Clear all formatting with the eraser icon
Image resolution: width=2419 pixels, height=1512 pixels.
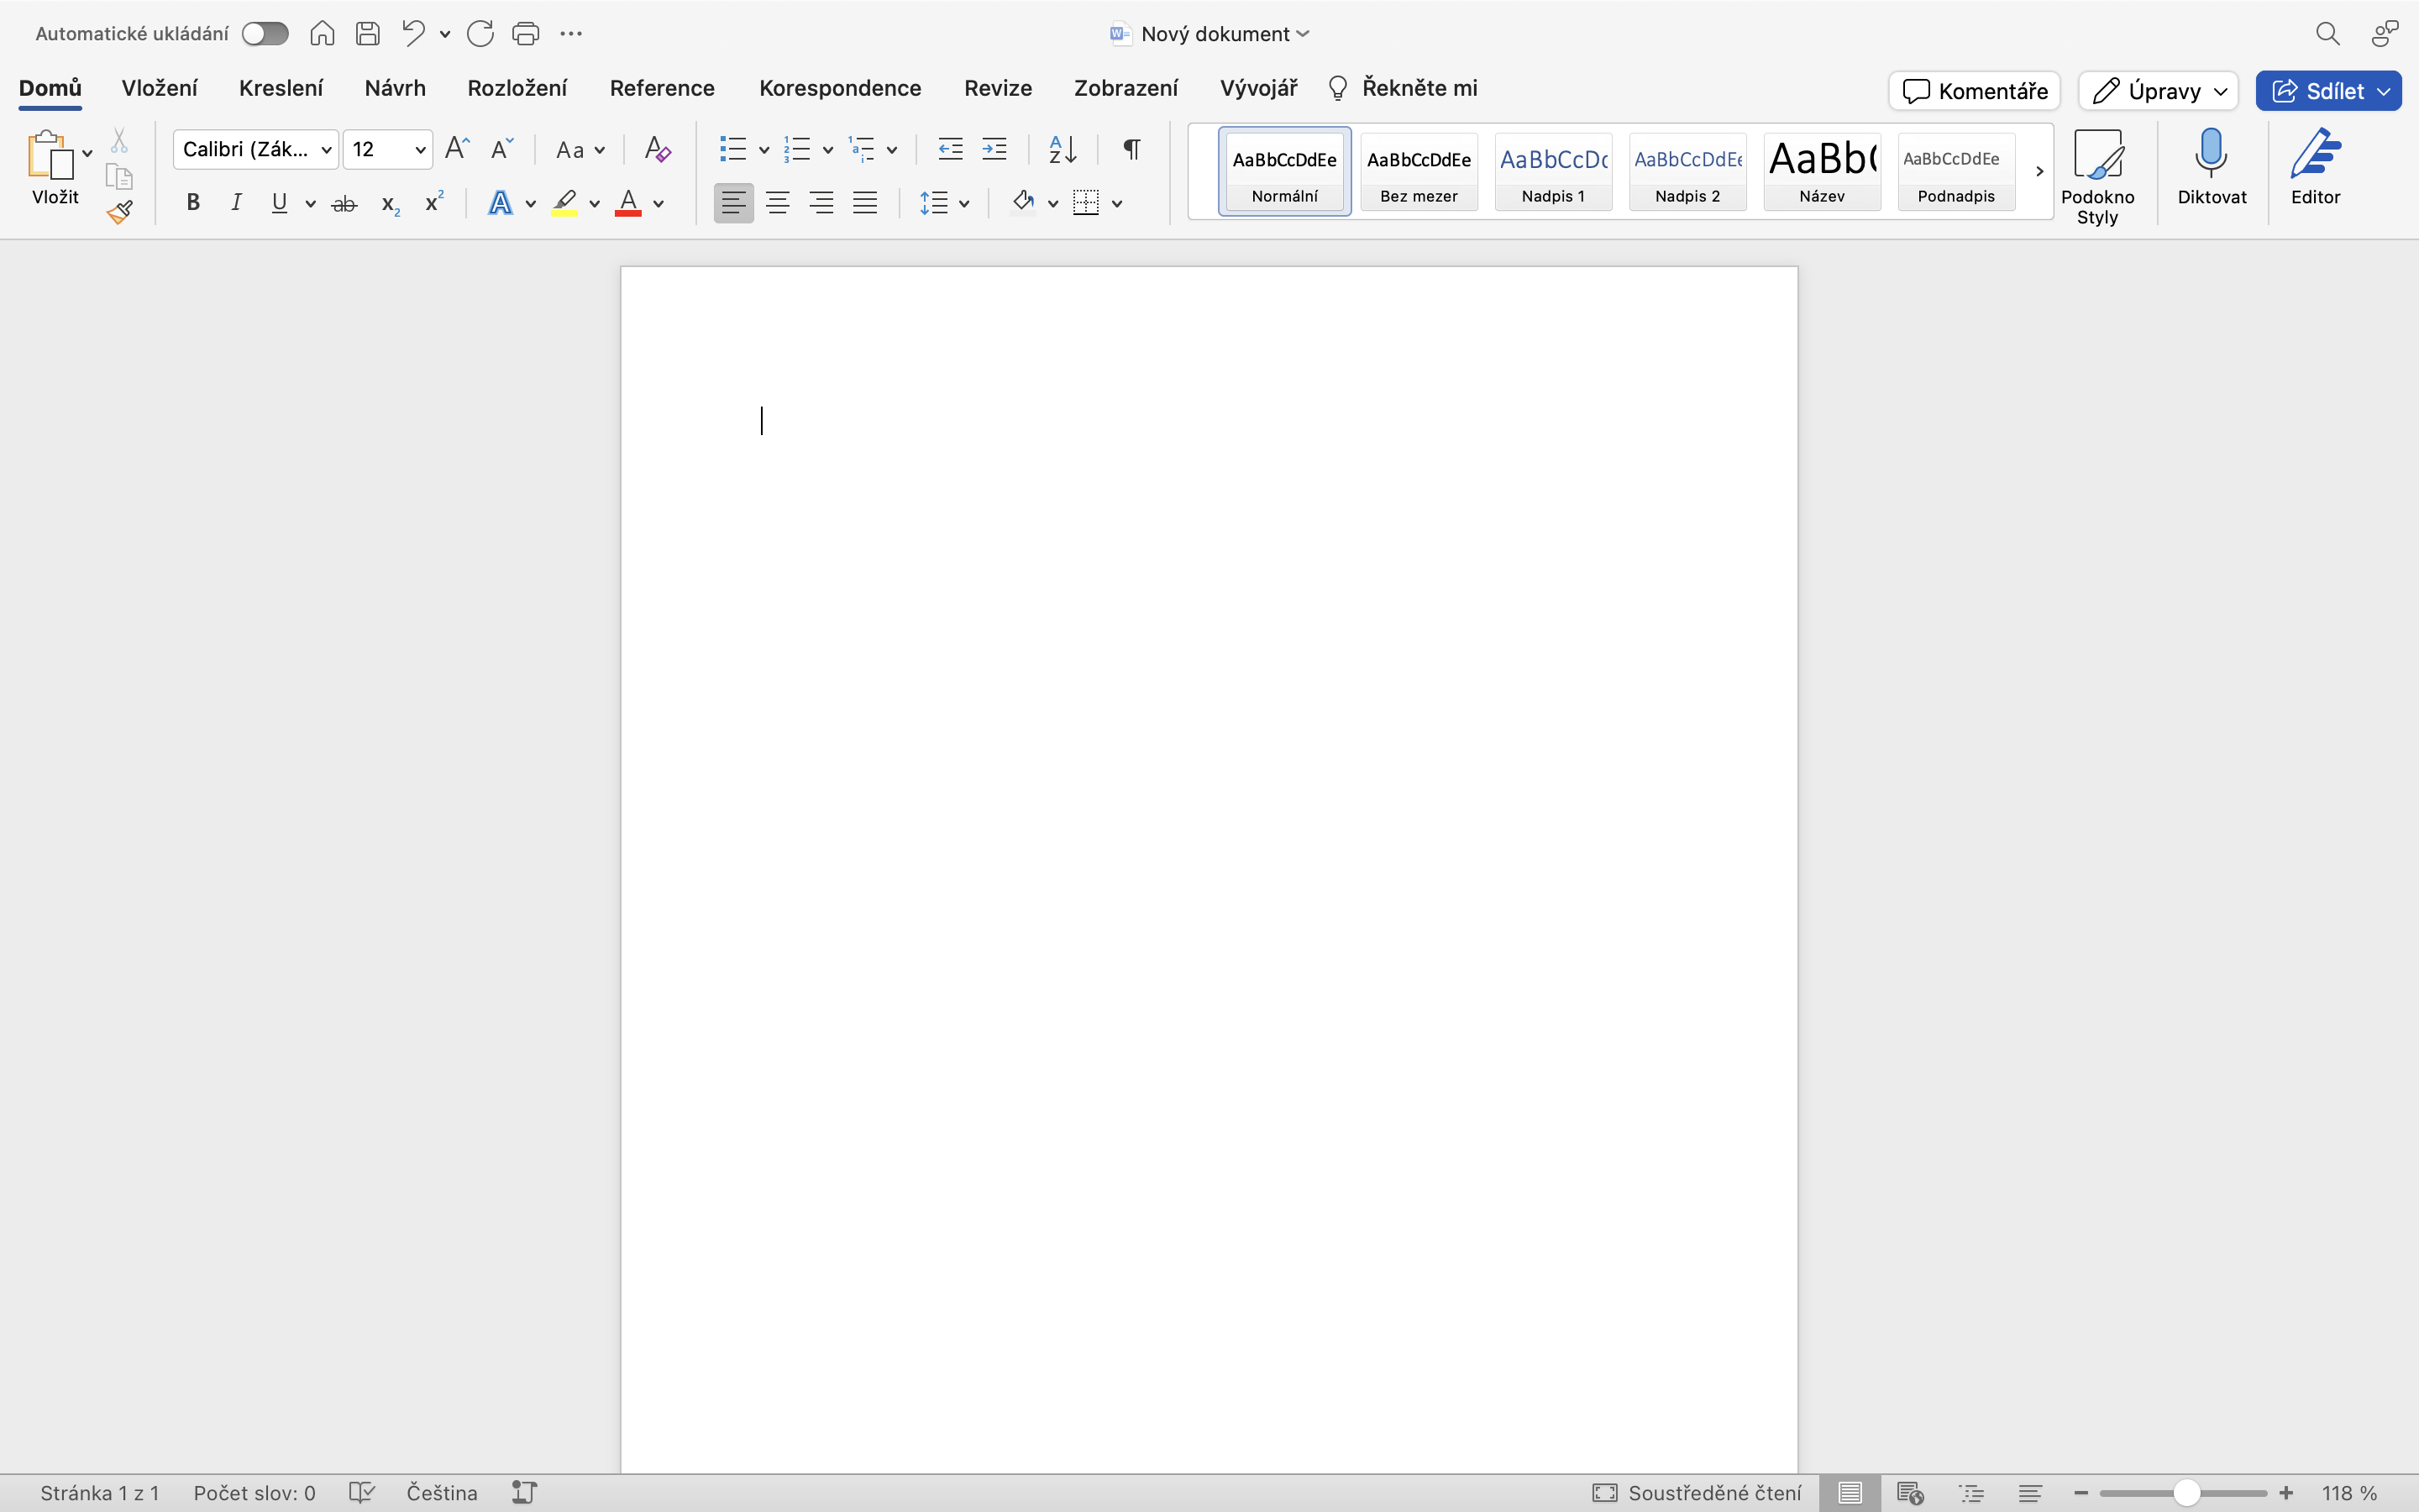tap(656, 148)
